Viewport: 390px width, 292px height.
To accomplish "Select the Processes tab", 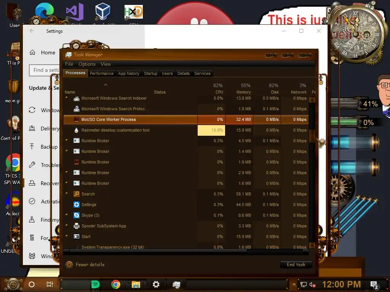I will (75, 73).
